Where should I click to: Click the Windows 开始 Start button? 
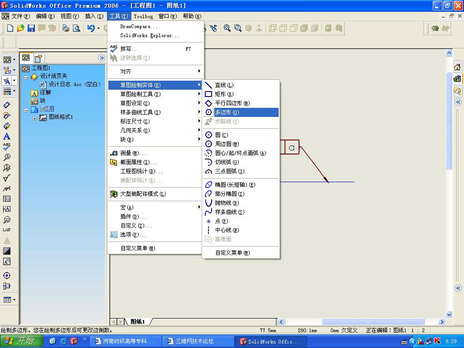click(x=21, y=341)
